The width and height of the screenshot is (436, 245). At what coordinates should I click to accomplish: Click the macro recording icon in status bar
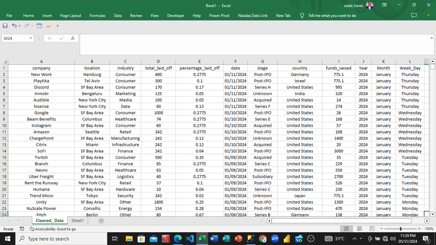point(21,229)
